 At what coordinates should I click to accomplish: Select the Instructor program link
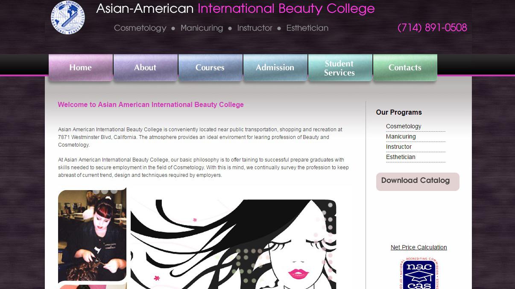tap(399, 147)
